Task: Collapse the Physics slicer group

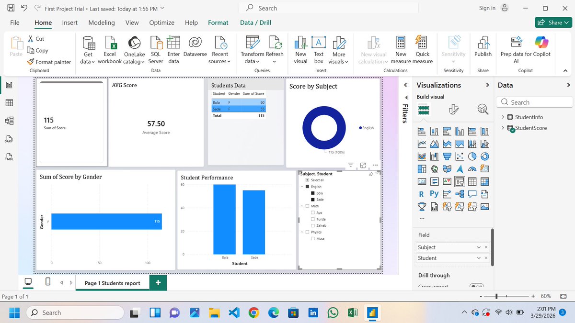Action: click(302, 232)
